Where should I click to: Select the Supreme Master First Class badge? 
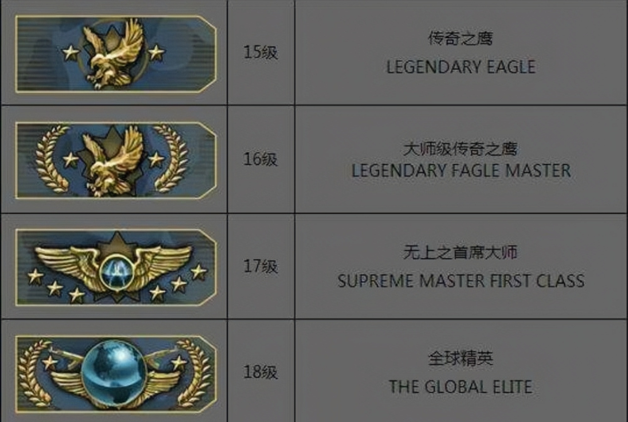coord(116,267)
